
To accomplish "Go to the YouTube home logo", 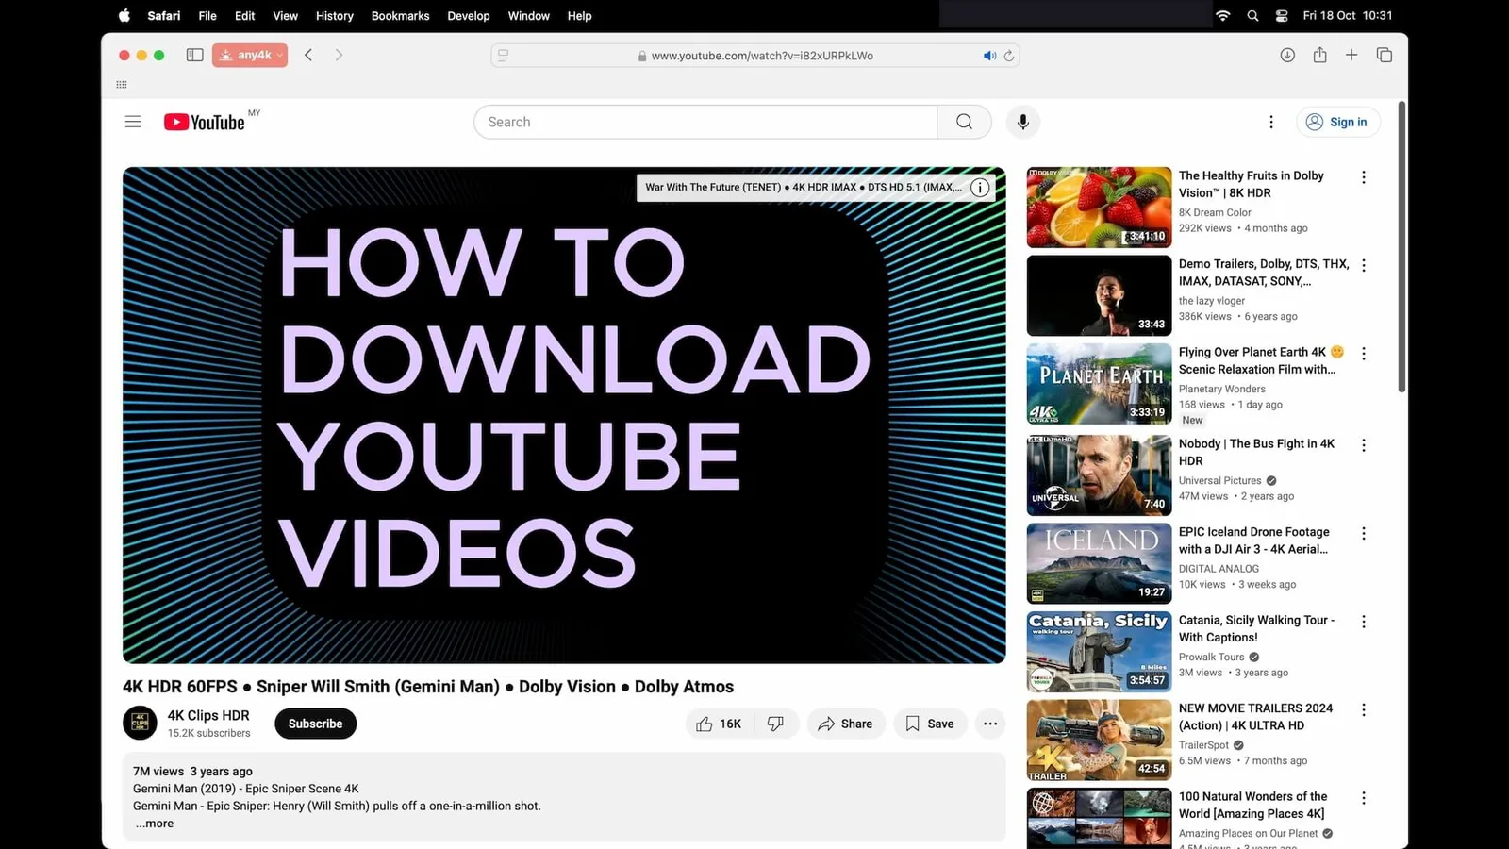I will click(205, 122).
